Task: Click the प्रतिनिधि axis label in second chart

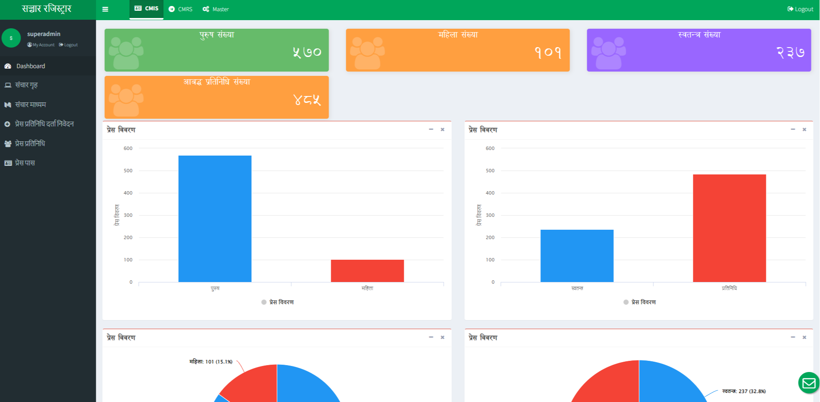Action: 729,288
